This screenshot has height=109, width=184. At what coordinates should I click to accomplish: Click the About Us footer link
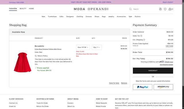pyautogui.click(x=71, y=106)
